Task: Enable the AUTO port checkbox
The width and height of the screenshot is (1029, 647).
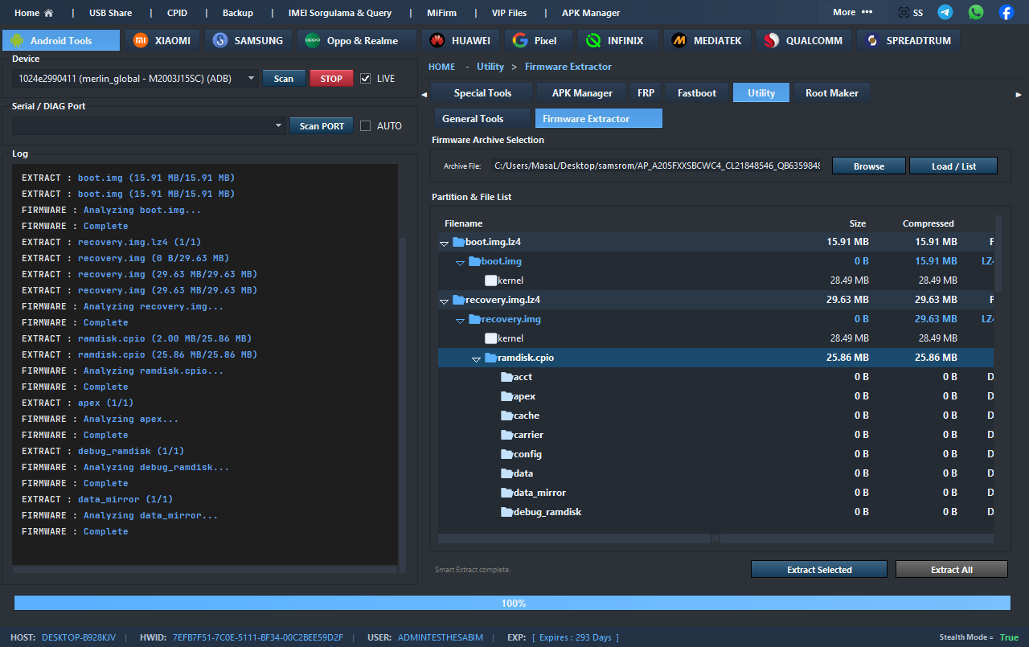Action: 366,125
